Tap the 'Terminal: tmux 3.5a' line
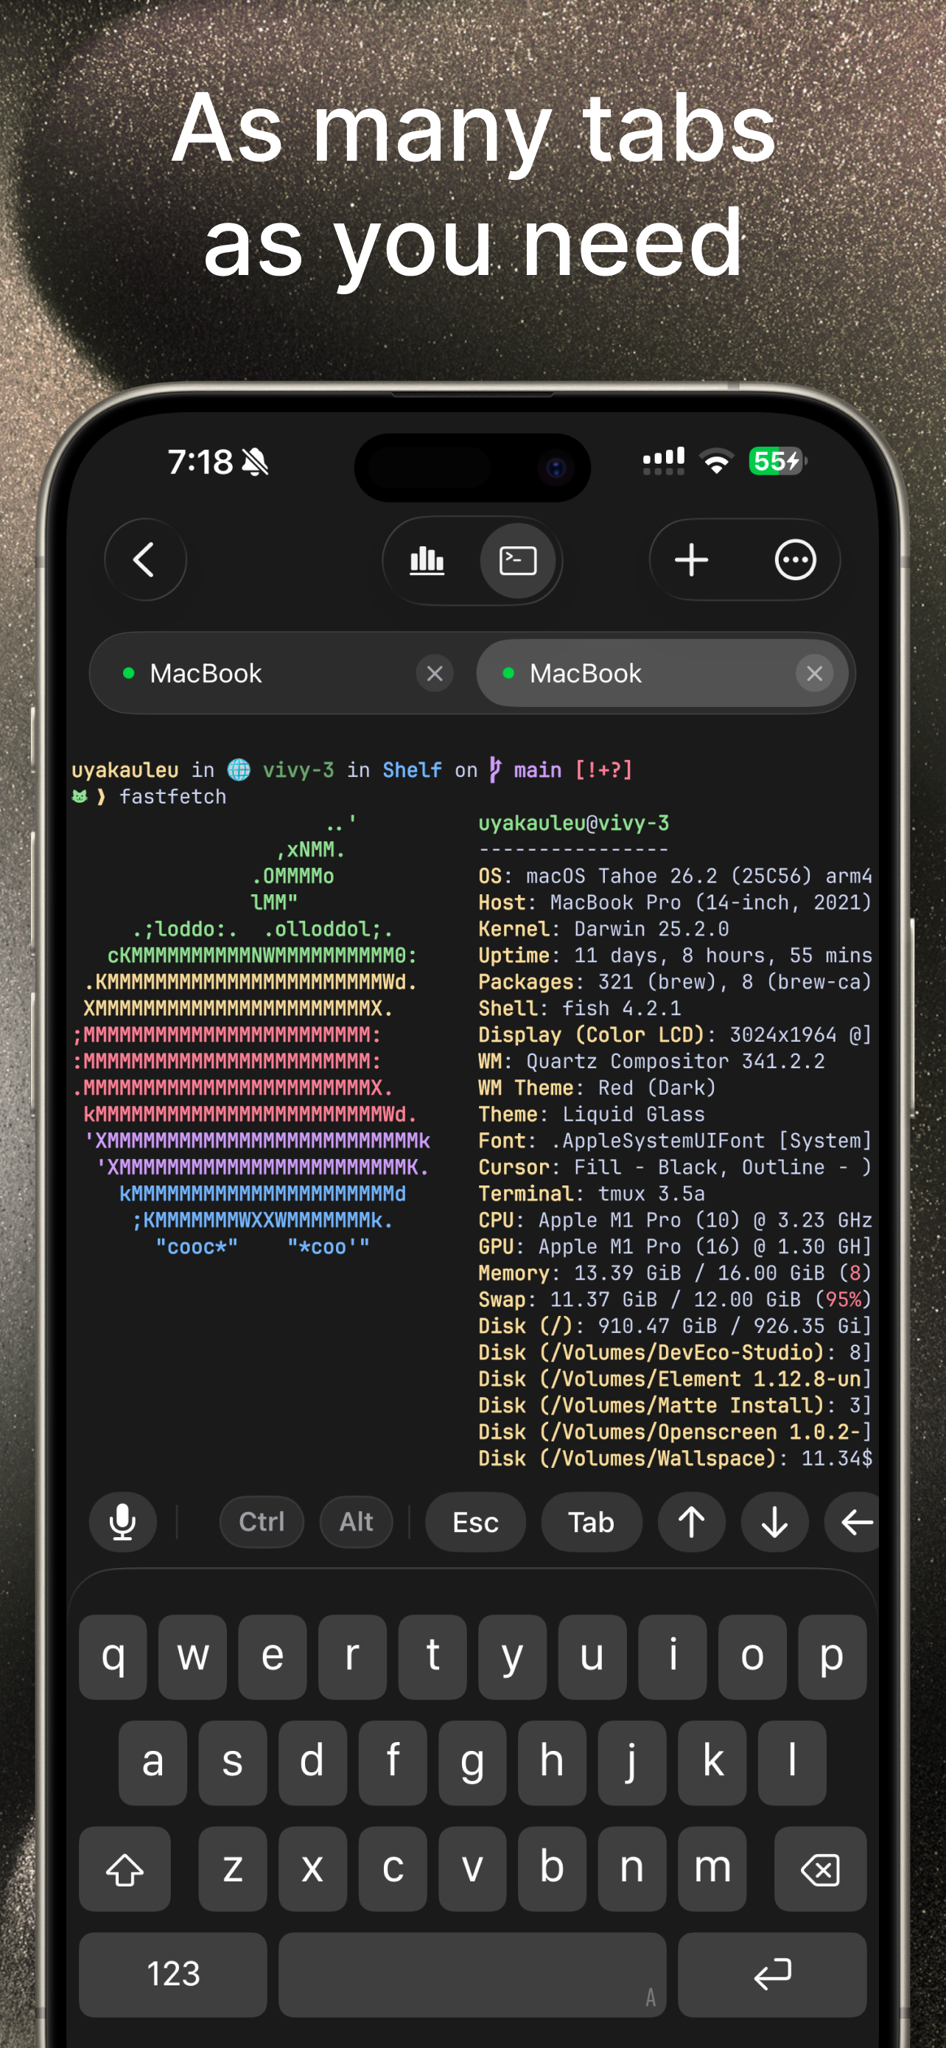 pyautogui.click(x=591, y=1194)
